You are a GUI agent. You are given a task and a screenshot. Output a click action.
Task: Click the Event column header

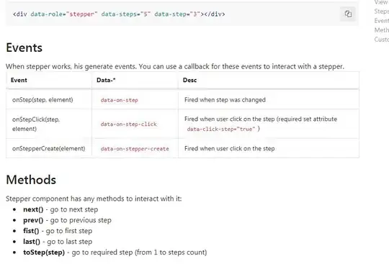(x=19, y=81)
